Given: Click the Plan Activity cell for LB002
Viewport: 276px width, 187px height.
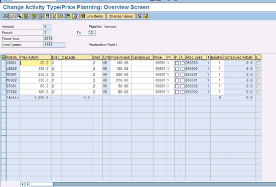Looking at the screenshot, I should click(36, 69).
